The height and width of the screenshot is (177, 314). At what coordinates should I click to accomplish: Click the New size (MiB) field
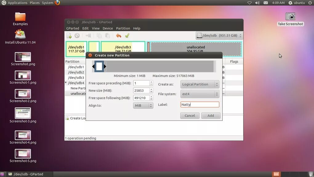(141, 91)
